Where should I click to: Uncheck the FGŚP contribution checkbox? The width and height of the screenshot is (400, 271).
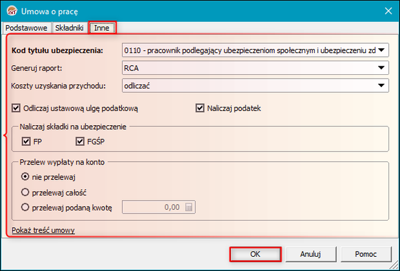pos(81,142)
